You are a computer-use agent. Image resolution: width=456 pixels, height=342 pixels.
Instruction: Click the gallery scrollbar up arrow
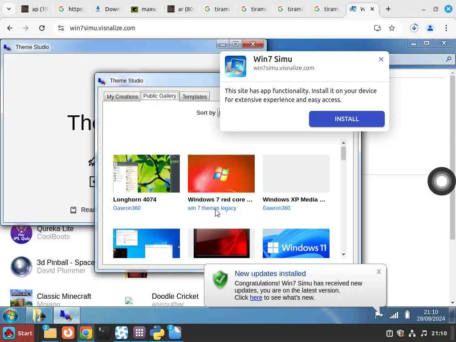pyautogui.click(x=343, y=143)
